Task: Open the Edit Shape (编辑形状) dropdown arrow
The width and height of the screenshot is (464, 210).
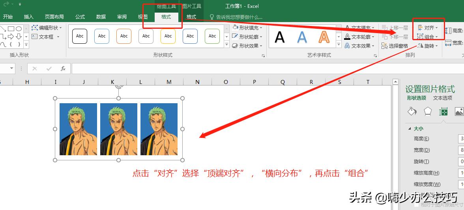Action: pyautogui.click(x=61, y=28)
